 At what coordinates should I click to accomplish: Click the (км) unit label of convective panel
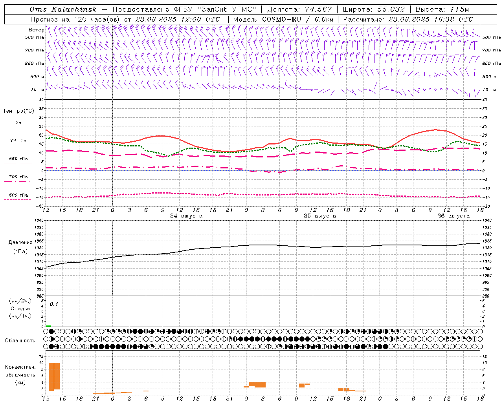pyautogui.click(x=20, y=382)
